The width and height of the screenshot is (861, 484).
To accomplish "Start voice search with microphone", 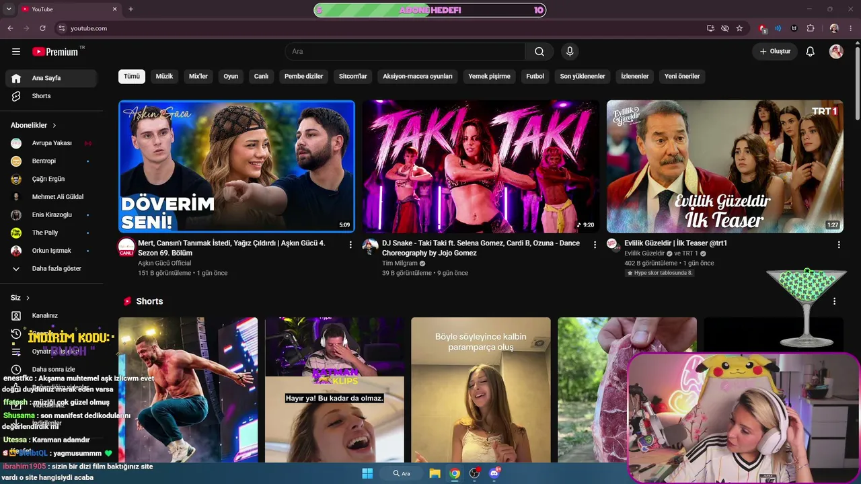I will tap(570, 52).
